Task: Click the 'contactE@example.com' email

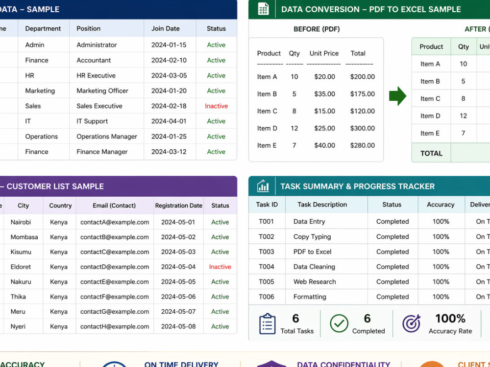Action: pyautogui.click(x=114, y=281)
